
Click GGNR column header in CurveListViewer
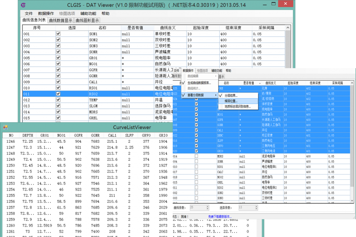[x=95, y=135]
